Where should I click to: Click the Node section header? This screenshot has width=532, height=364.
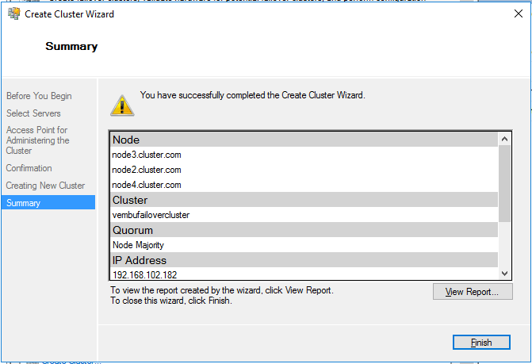click(304, 140)
